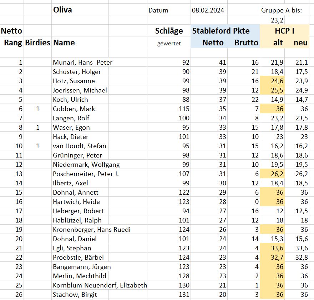
Task: Click the Birdies column header
Action: [38, 42]
